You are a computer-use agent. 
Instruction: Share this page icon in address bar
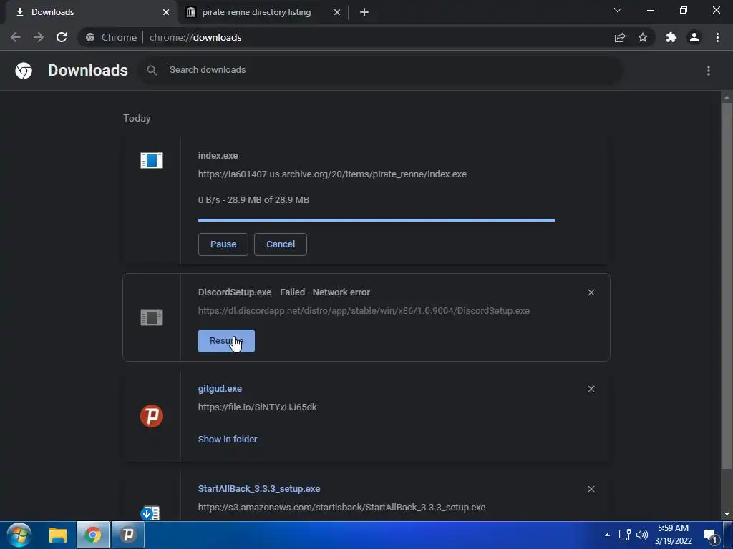pos(620,37)
